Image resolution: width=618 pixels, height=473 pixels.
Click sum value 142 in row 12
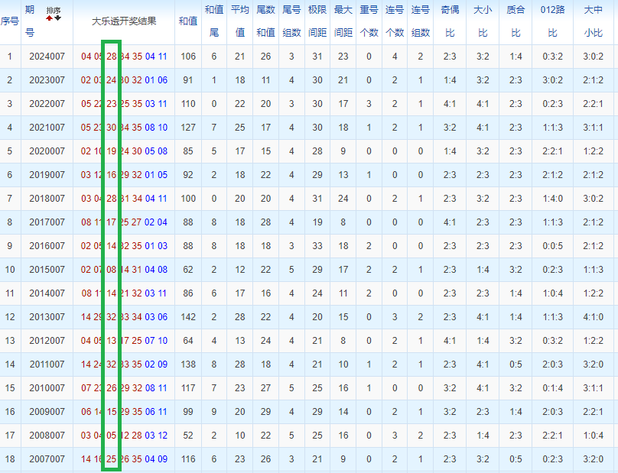point(188,317)
